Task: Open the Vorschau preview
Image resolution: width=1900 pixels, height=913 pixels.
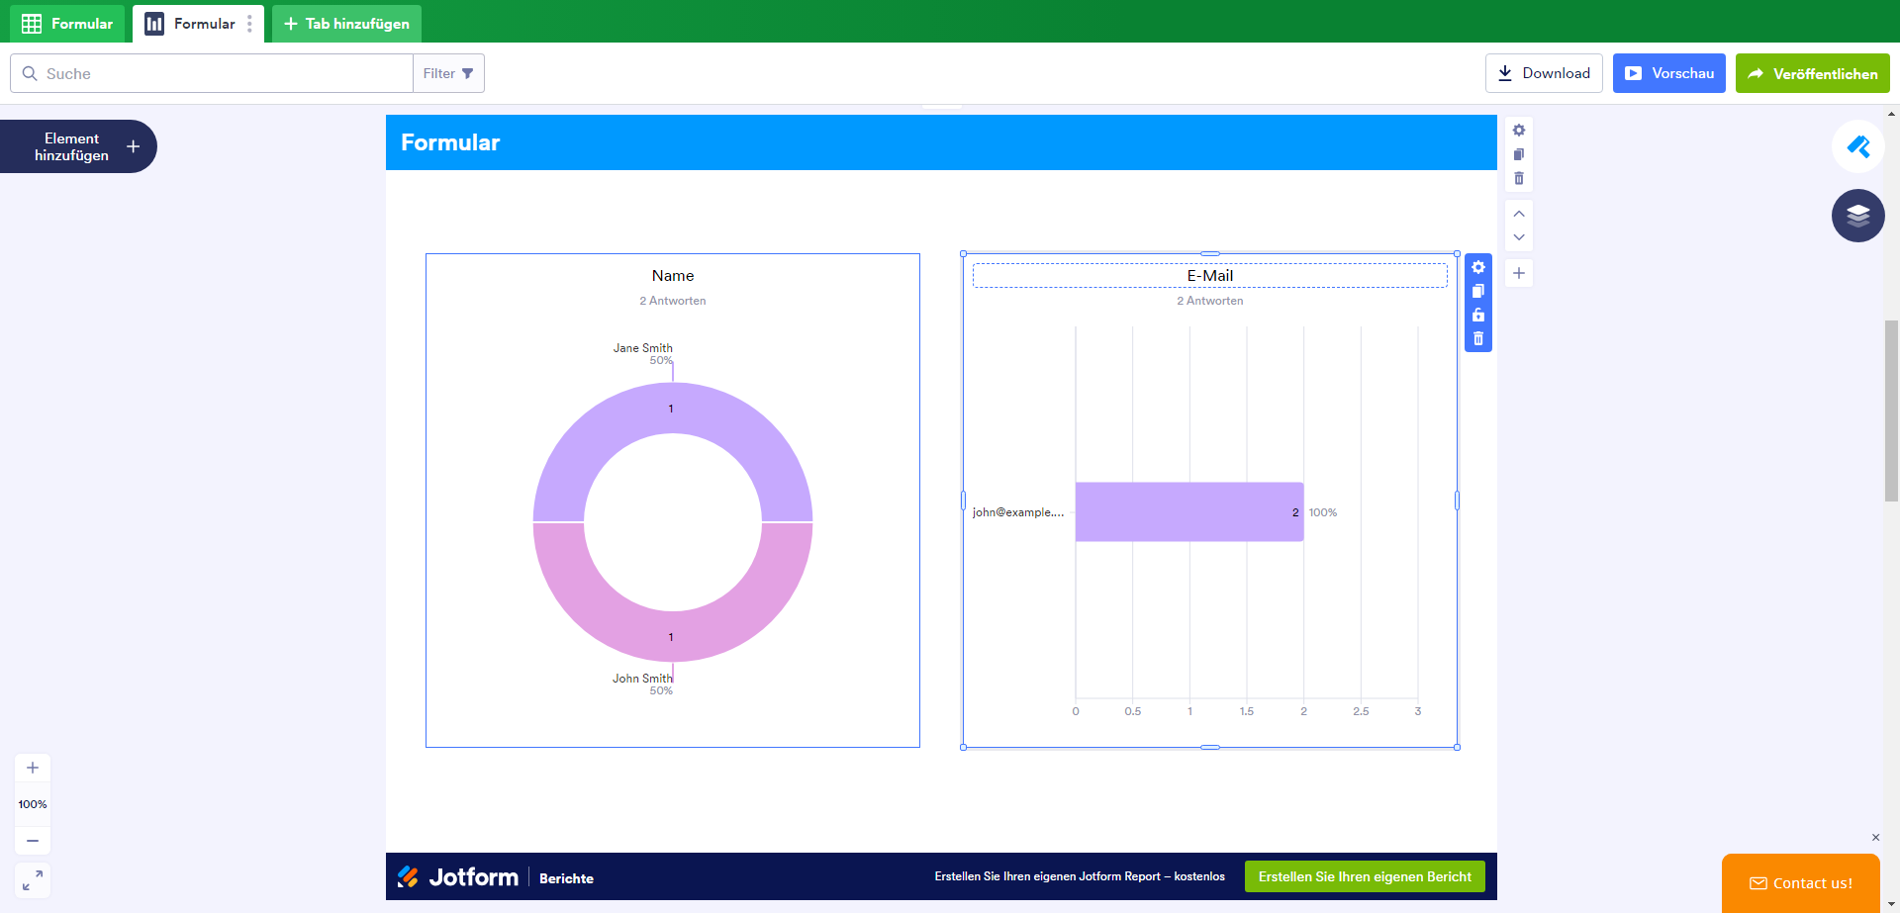Action: coord(1668,73)
